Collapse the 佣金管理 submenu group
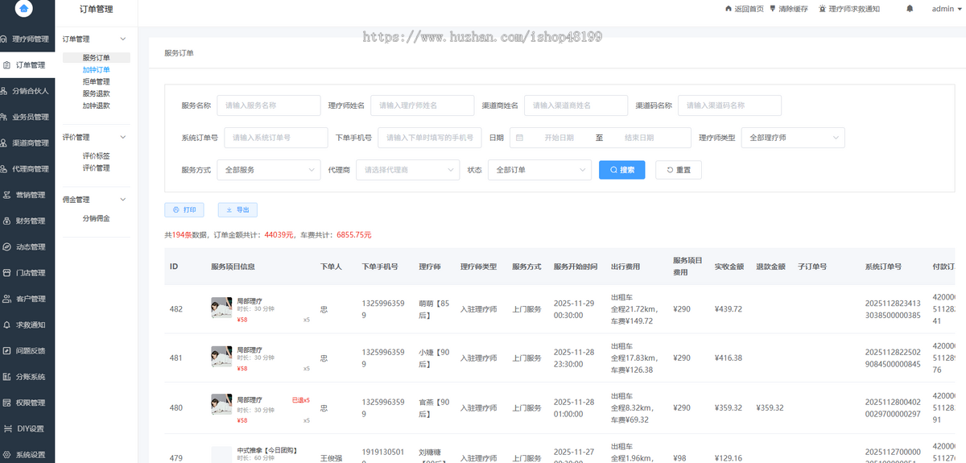This screenshot has width=966, height=463. click(x=123, y=200)
